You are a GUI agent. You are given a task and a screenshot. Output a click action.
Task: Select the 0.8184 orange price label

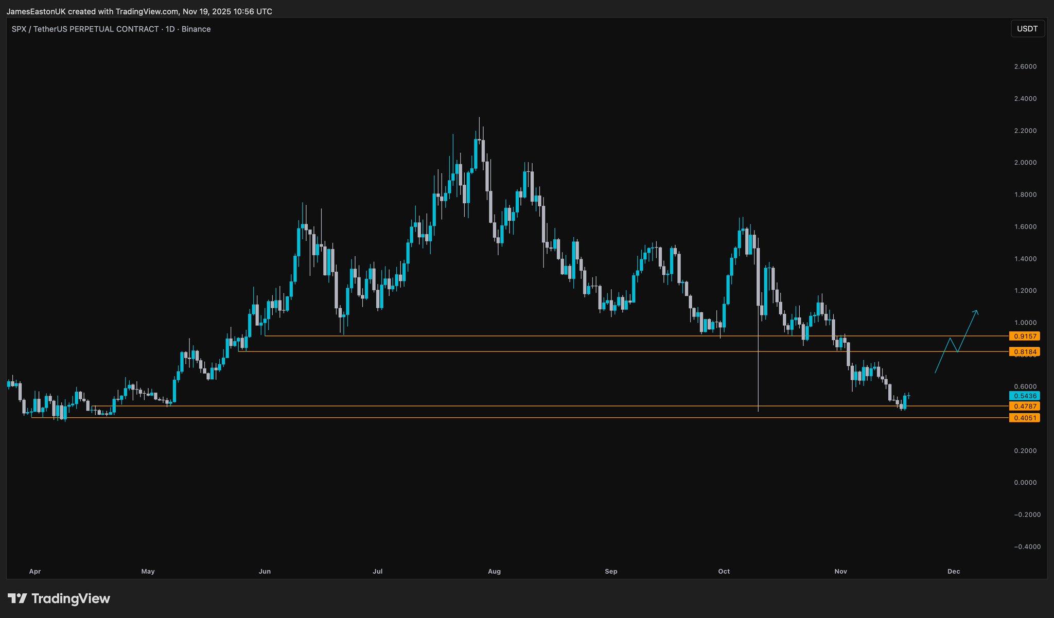coord(1024,351)
